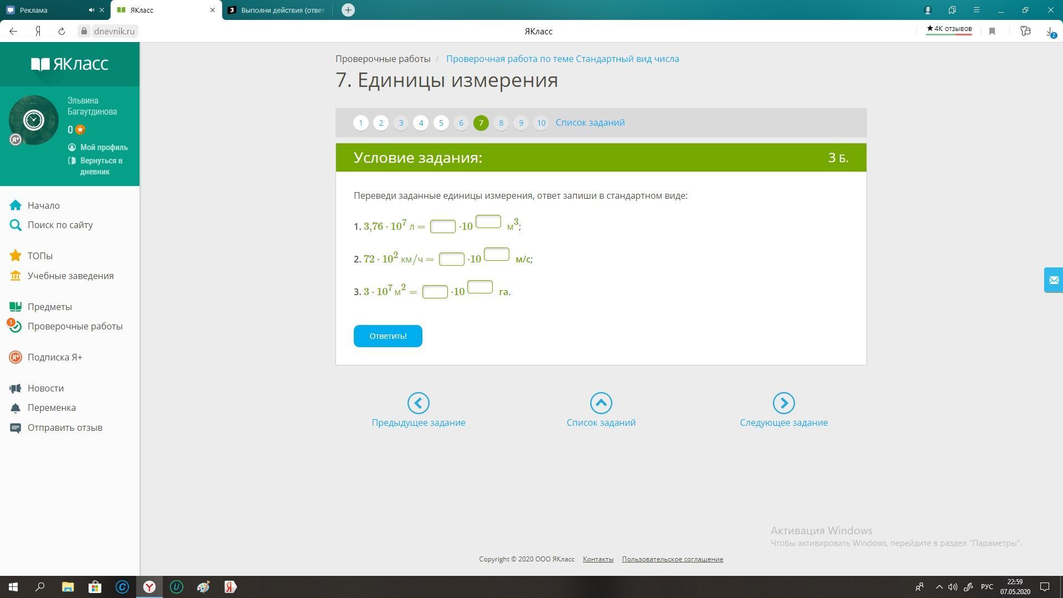
Task: Click the next task arrow circle icon
Action: click(x=783, y=403)
